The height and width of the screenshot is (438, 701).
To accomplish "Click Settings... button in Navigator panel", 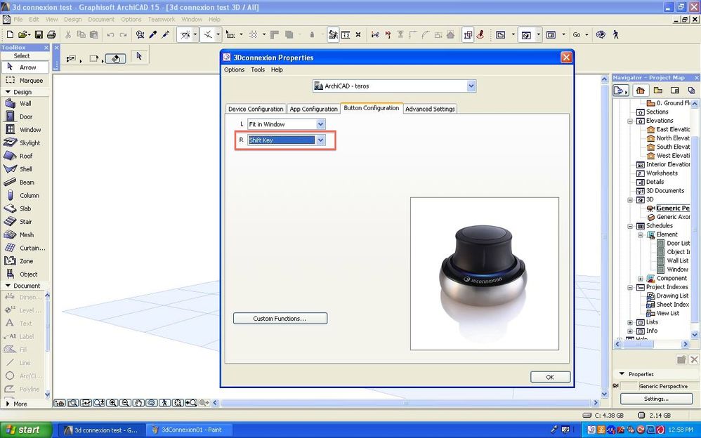I will (x=656, y=399).
